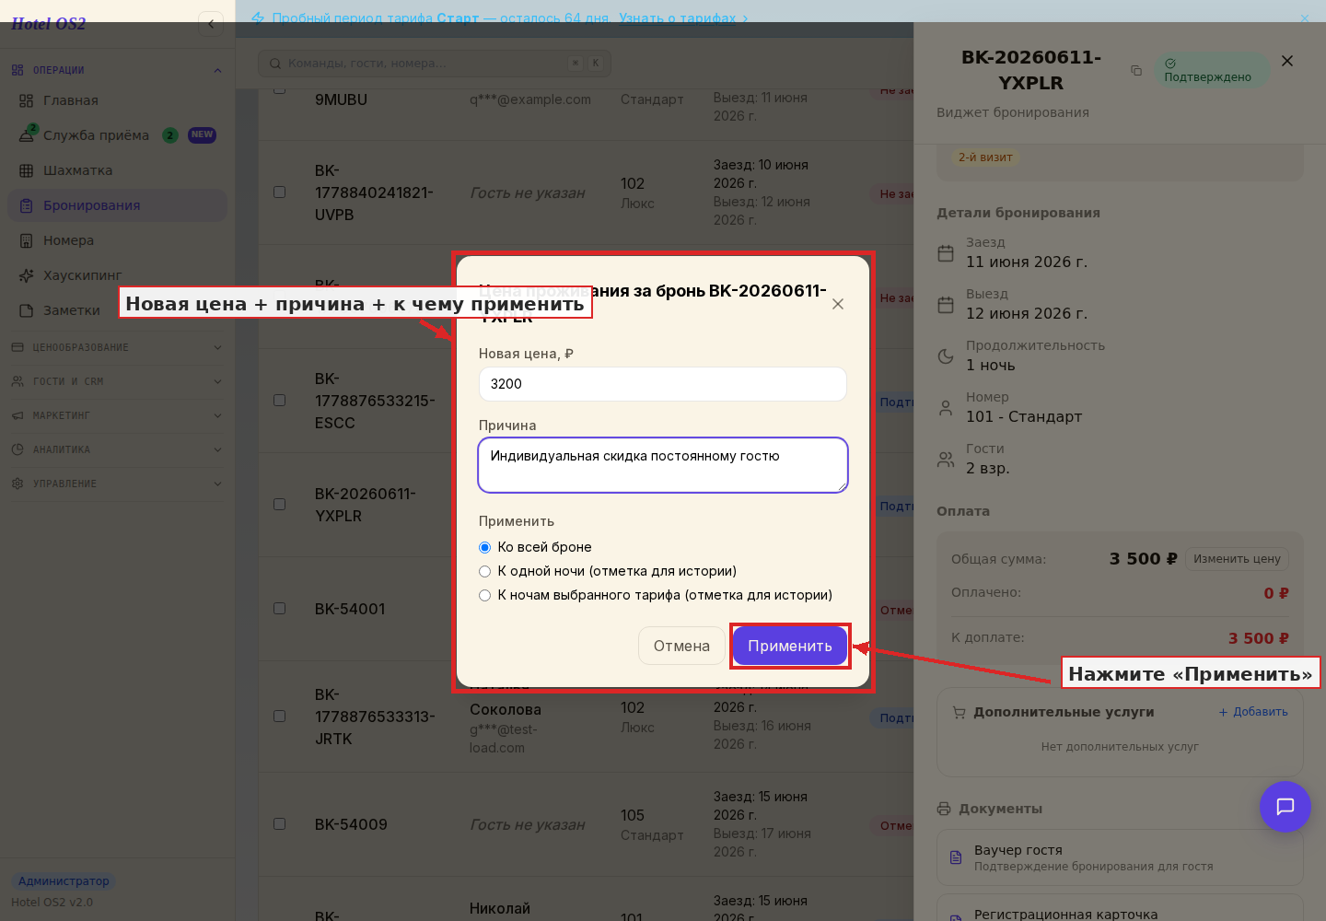Image resolution: width=1326 pixels, height=921 pixels.
Task: Click the printer icon by Документы
Action: pyautogui.click(x=944, y=809)
